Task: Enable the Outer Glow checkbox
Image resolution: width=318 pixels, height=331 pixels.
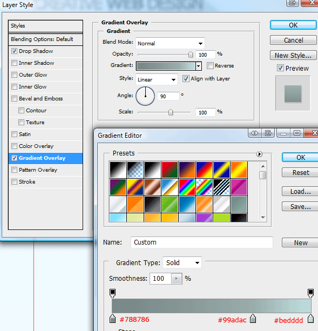Action: click(x=14, y=75)
